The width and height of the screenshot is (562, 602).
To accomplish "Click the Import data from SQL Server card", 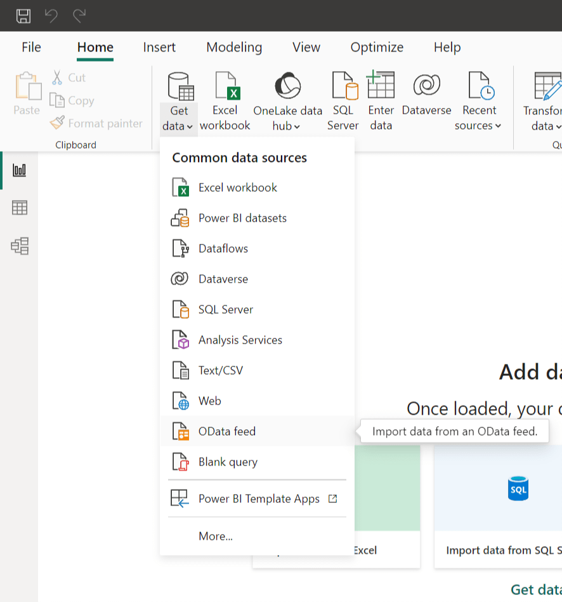I will point(499,506).
